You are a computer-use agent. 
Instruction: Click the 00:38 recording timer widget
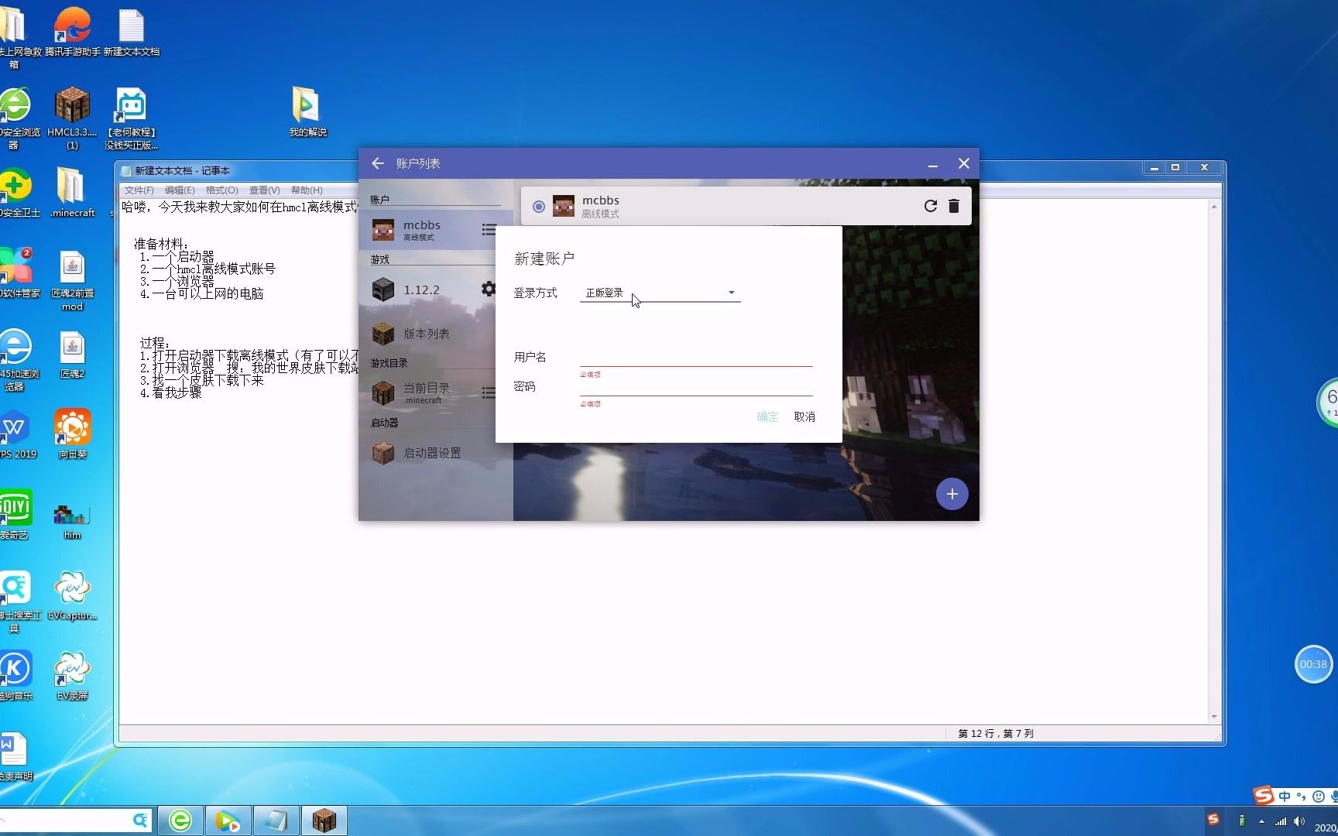[1313, 664]
